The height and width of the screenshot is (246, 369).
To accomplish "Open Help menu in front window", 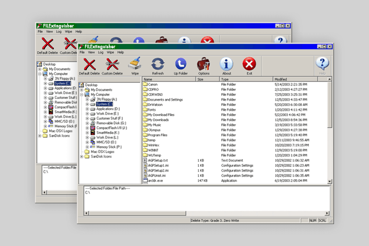I will click(x=120, y=52).
